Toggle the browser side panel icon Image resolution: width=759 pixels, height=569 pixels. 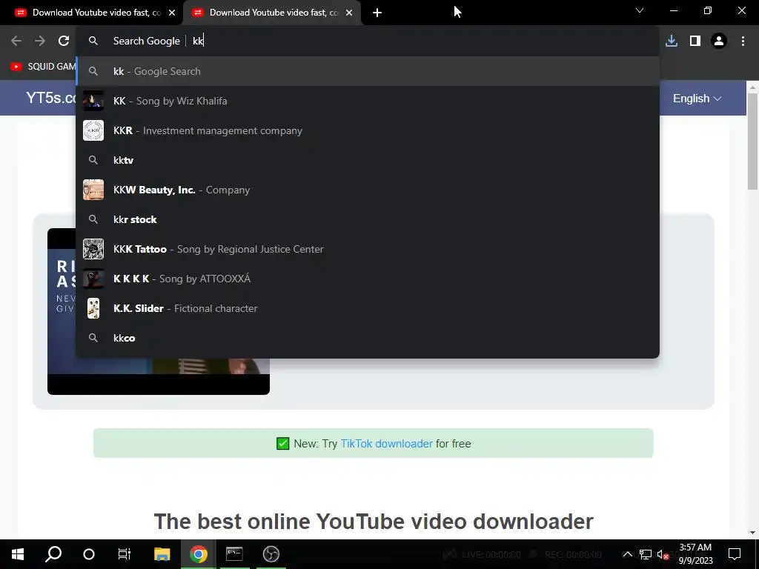pos(695,41)
